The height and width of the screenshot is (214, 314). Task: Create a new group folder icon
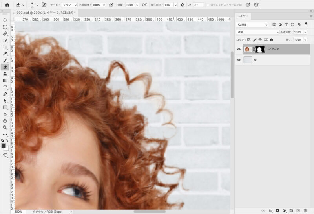(x=291, y=210)
